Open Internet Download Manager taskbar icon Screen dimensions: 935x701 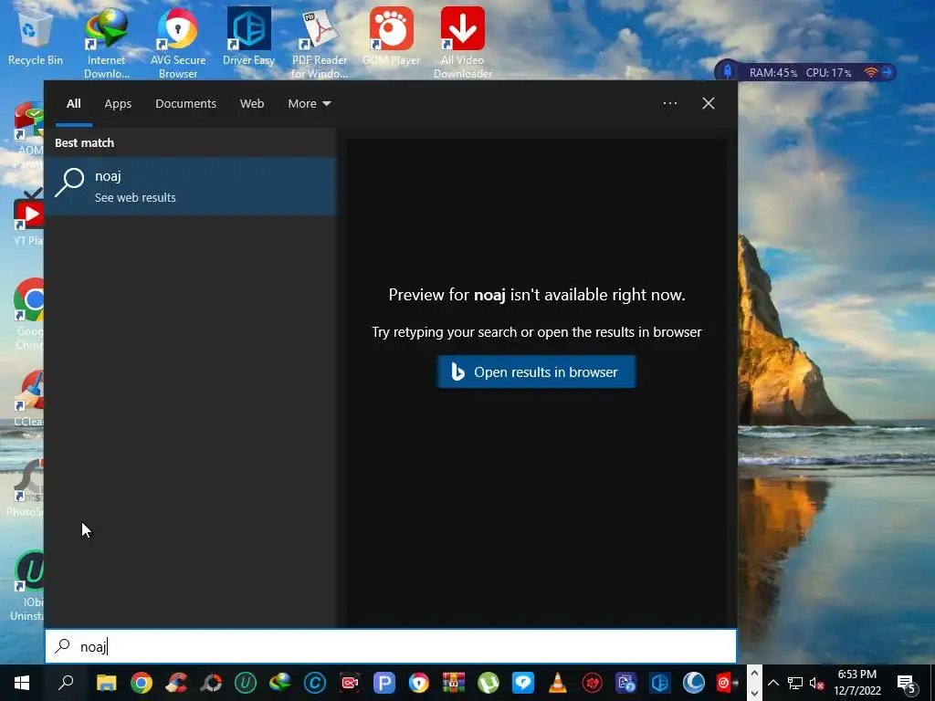pyautogui.click(x=279, y=683)
